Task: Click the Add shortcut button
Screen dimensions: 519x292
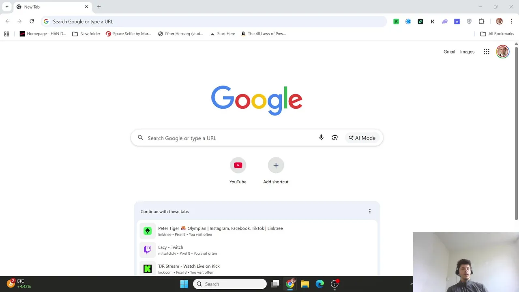Action: point(276,171)
